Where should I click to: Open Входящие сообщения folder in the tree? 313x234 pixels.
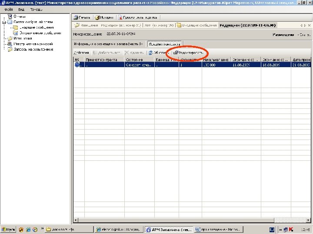click(x=37, y=27)
